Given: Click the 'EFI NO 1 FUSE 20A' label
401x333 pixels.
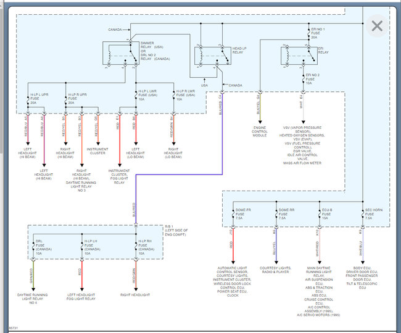Looking at the screenshot, I should point(318,33).
